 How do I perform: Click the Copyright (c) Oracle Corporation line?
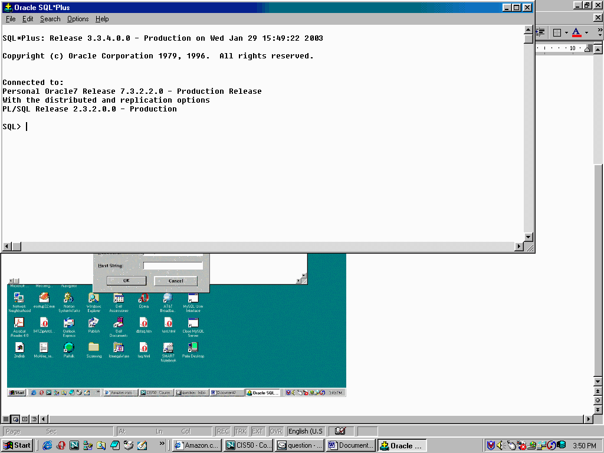point(158,56)
